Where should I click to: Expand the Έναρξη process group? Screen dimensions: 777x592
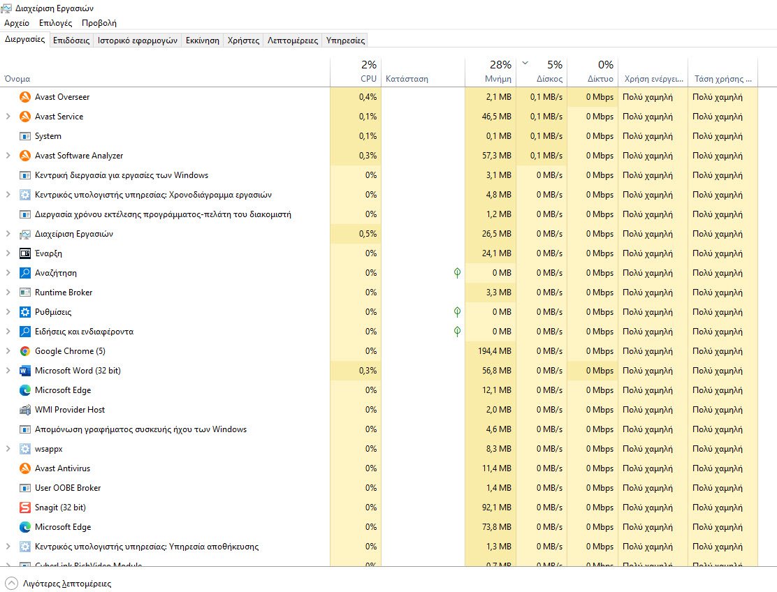tap(8, 253)
